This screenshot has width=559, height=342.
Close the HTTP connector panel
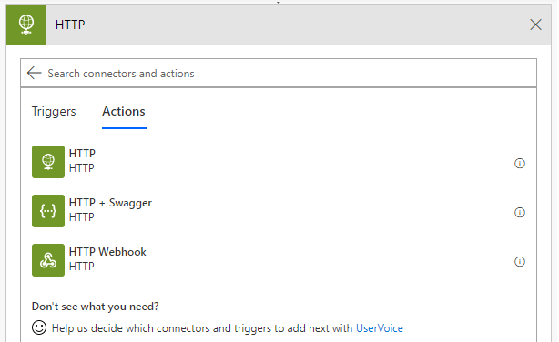point(535,25)
